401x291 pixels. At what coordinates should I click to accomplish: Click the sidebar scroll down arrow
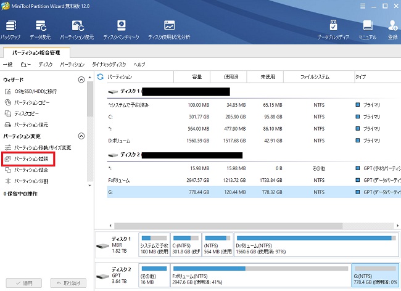click(90, 186)
